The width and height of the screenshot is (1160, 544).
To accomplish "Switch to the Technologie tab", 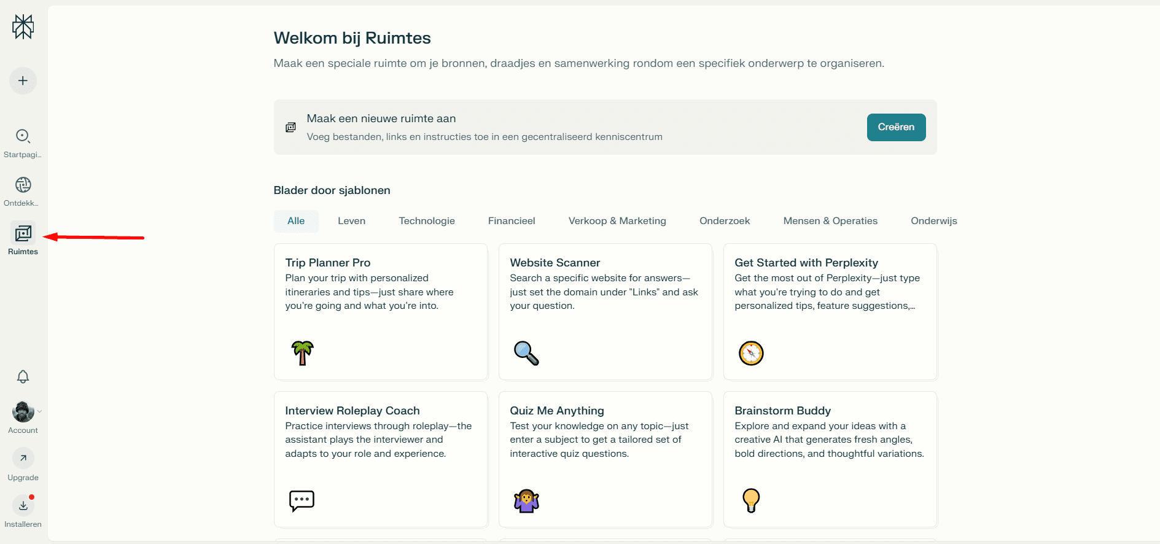I will [x=427, y=221].
